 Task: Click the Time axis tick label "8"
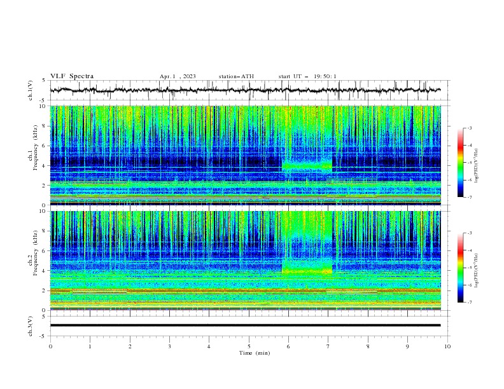point(368,346)
